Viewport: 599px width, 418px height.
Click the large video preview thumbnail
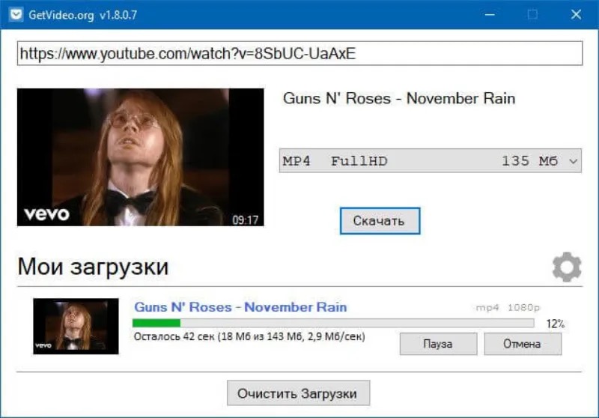click(x=141, y=157)
